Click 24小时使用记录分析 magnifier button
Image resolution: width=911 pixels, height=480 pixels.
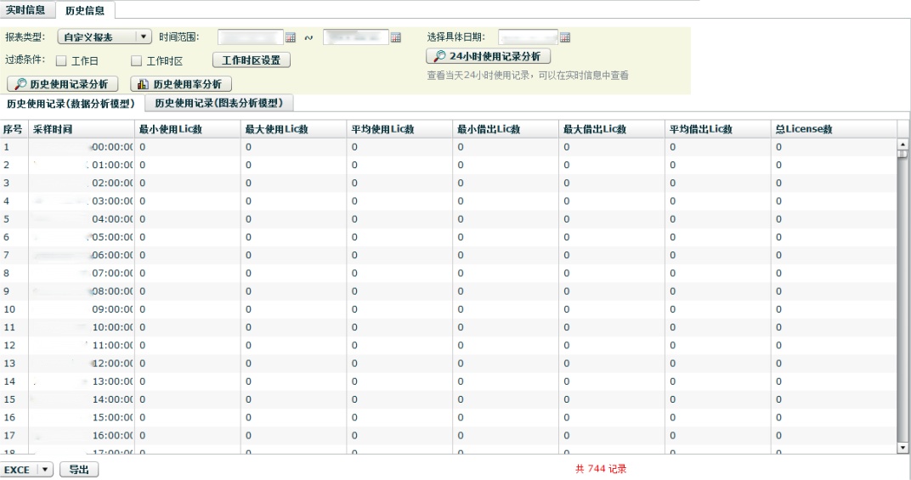tap(489, 57)
